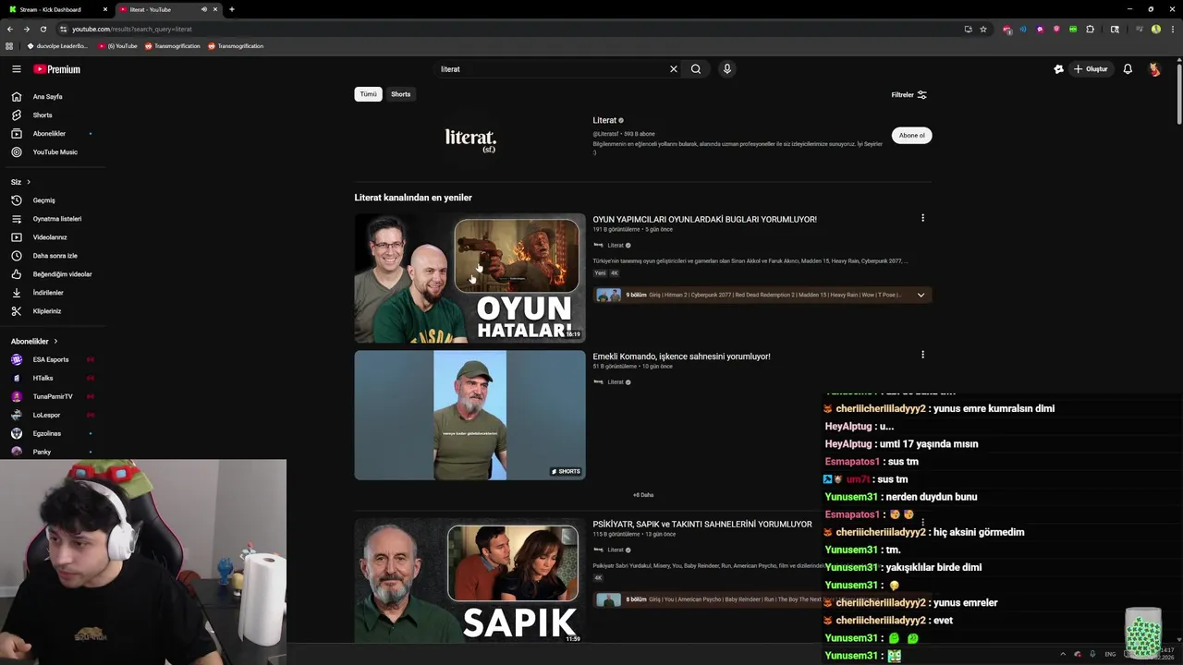Open more options for Emekli Komando video
Image resolution: width=1183 pixels, height=665 pixels.
922,355
